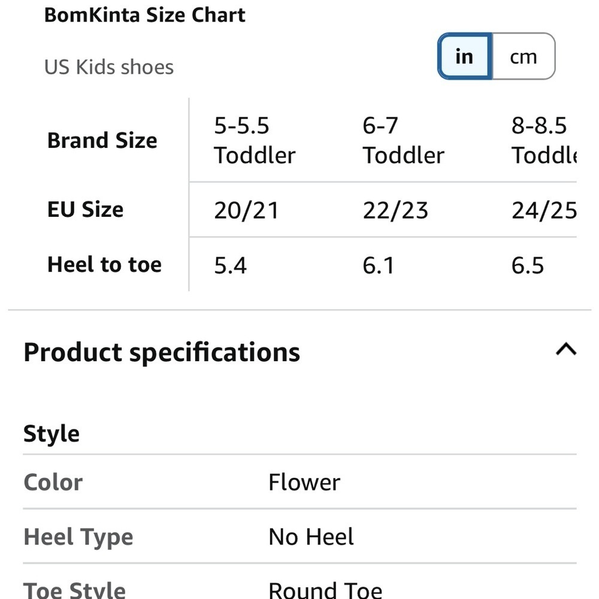The width and height of the screenshot is (599, 599).
Task: Tap the Heel Type No Heel row
Action: pyautogui.click(x=299, y=536)
